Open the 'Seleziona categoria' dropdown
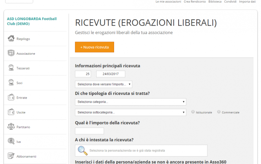 [x=130, y=102]
